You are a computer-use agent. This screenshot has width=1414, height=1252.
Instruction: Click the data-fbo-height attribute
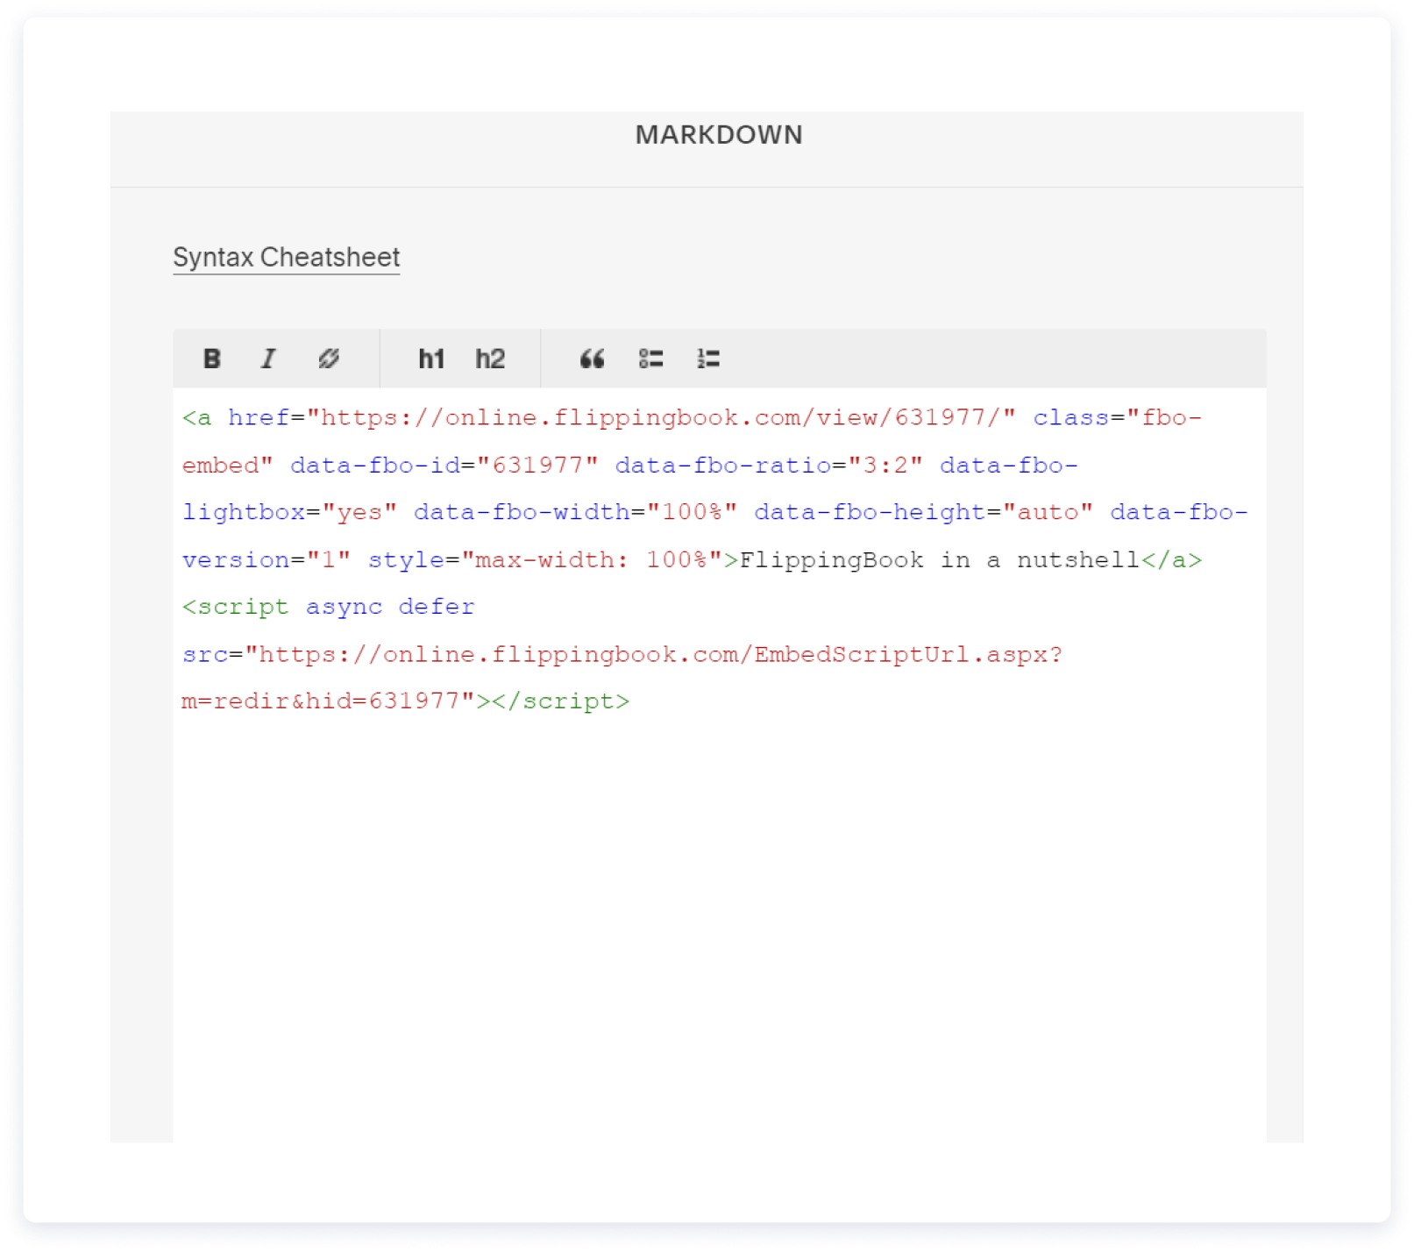point(869,513)
